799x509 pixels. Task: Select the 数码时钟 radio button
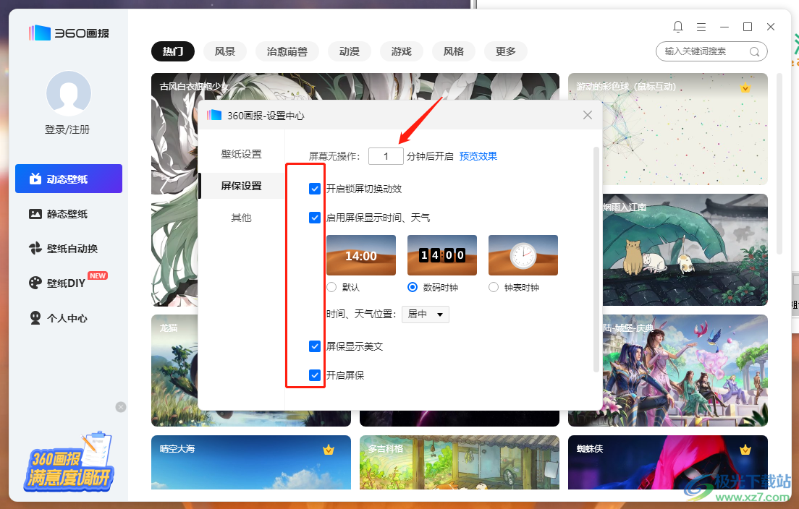[413, 287]
